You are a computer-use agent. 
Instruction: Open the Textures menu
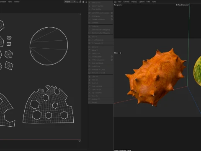pyautogui.click(x=17, y=2)
